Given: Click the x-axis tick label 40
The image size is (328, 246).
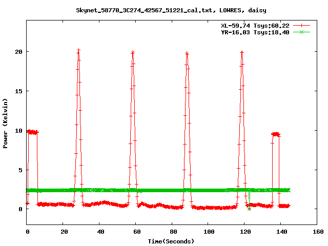Looking at the screenshot, I should [100, 232].
